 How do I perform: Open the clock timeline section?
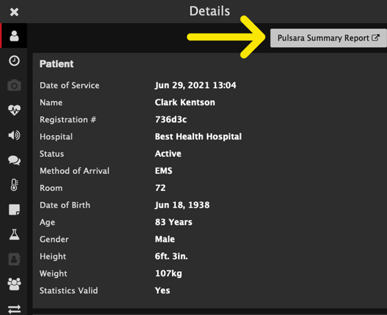pos(14,61)
